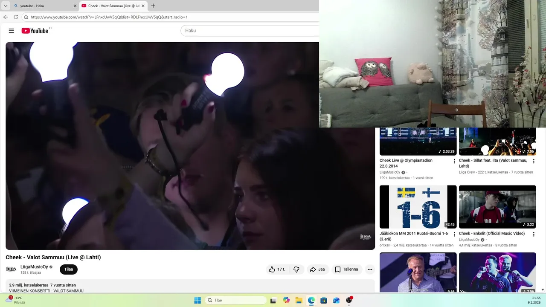Save the video with Tallenna button
This screenshot has height=307, width=546.
347,269
